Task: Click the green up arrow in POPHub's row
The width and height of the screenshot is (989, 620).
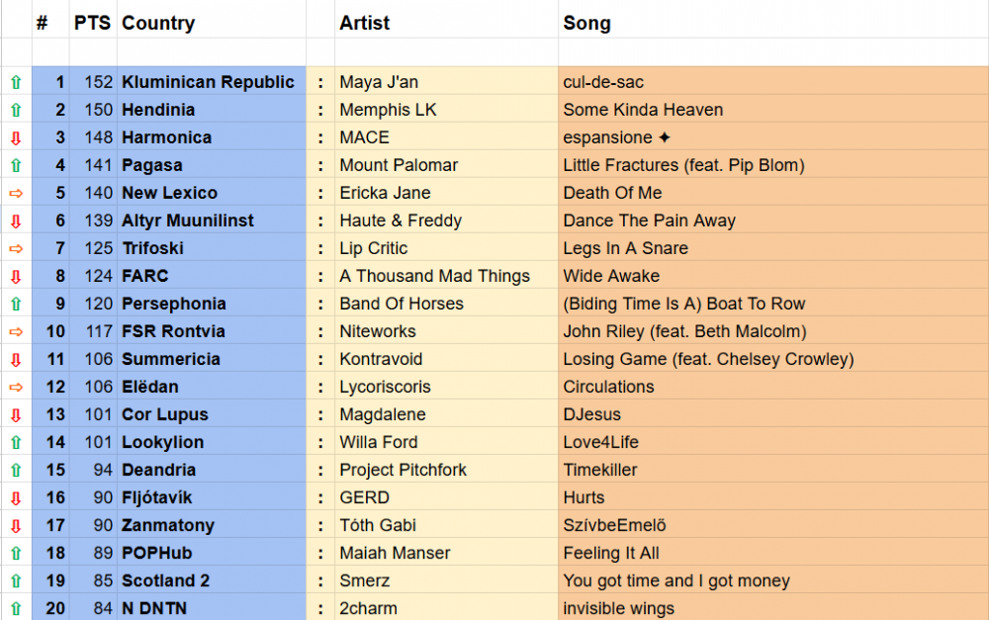Action: pos(16,553)
